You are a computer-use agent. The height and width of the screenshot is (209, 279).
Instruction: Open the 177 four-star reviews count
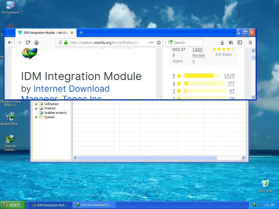[x=231, y=83]
